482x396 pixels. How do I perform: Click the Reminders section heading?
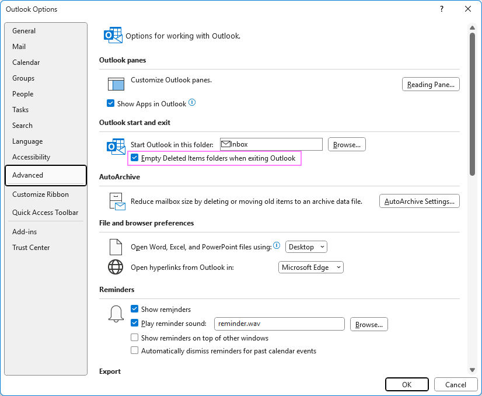[x=117, y=290]
